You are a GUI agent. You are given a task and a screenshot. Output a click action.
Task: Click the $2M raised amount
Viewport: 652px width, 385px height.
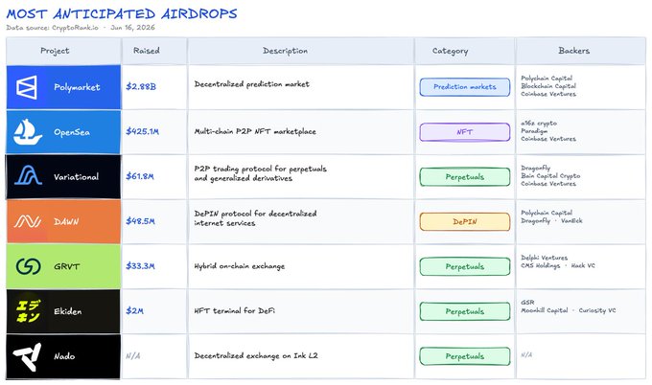[x=134, y=310]
